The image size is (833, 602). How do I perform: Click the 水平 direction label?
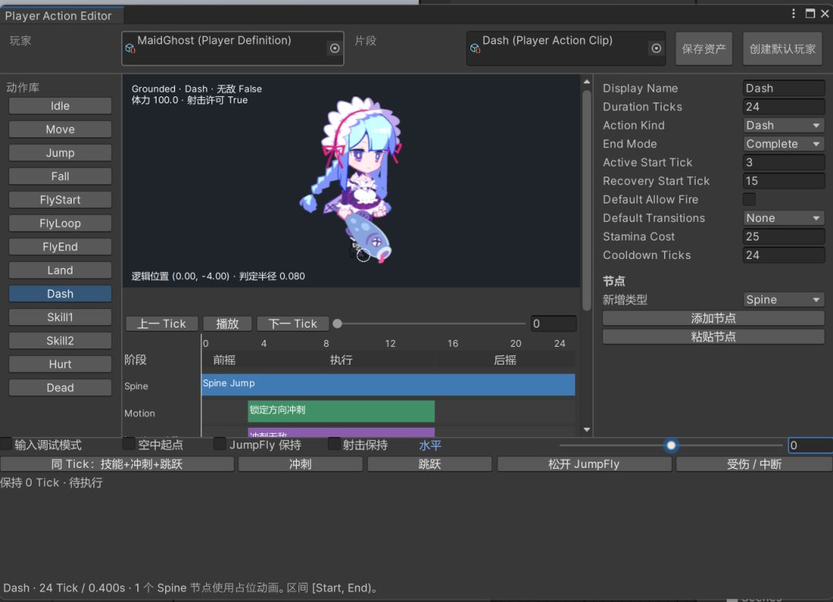tap(430, 446)
